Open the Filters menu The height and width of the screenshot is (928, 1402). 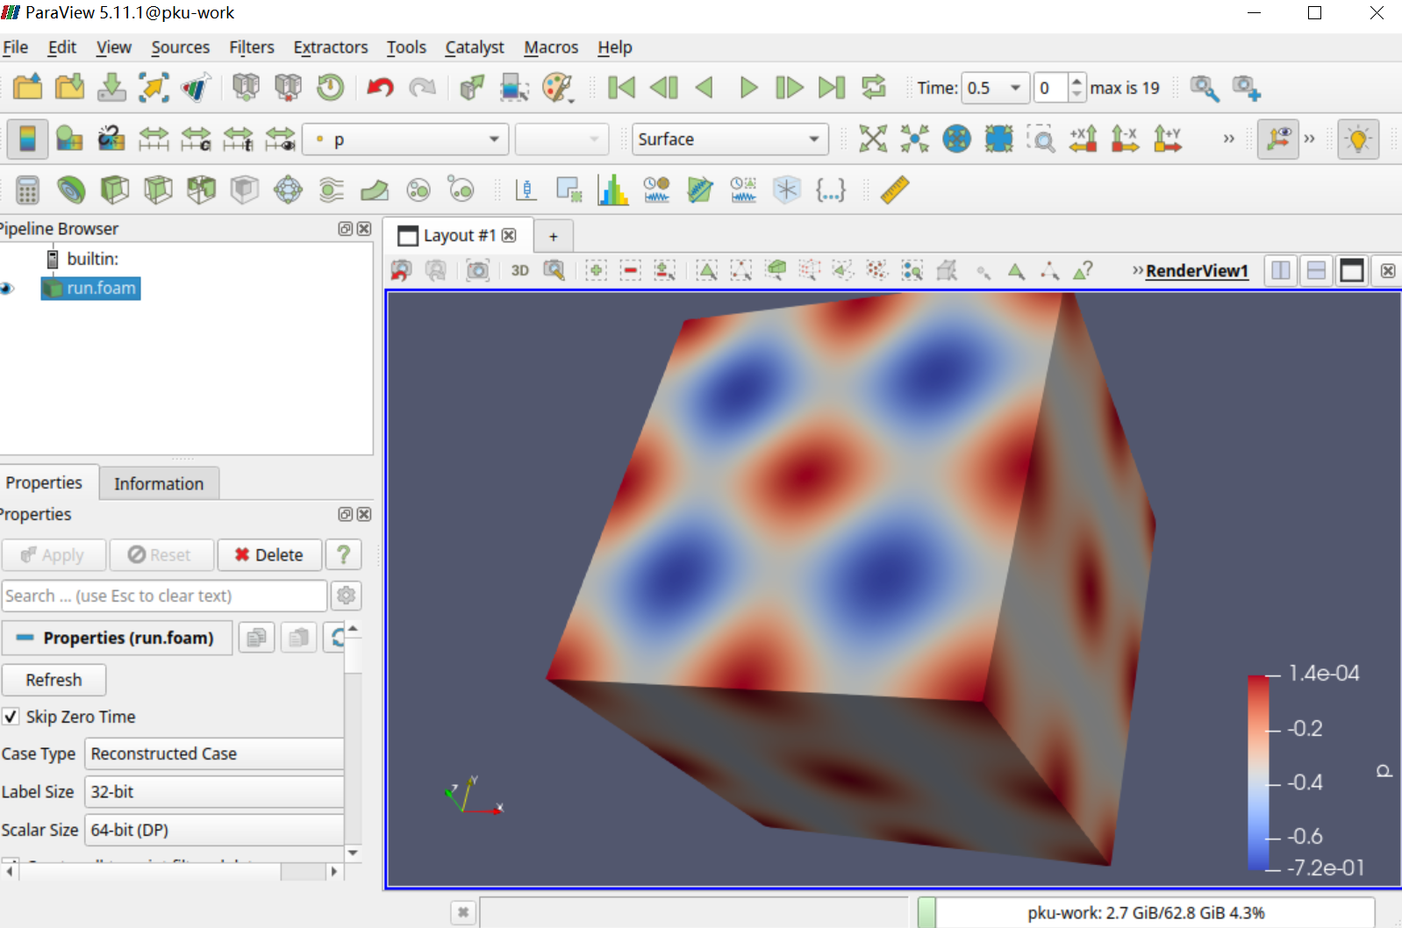(x=252, y=47)
